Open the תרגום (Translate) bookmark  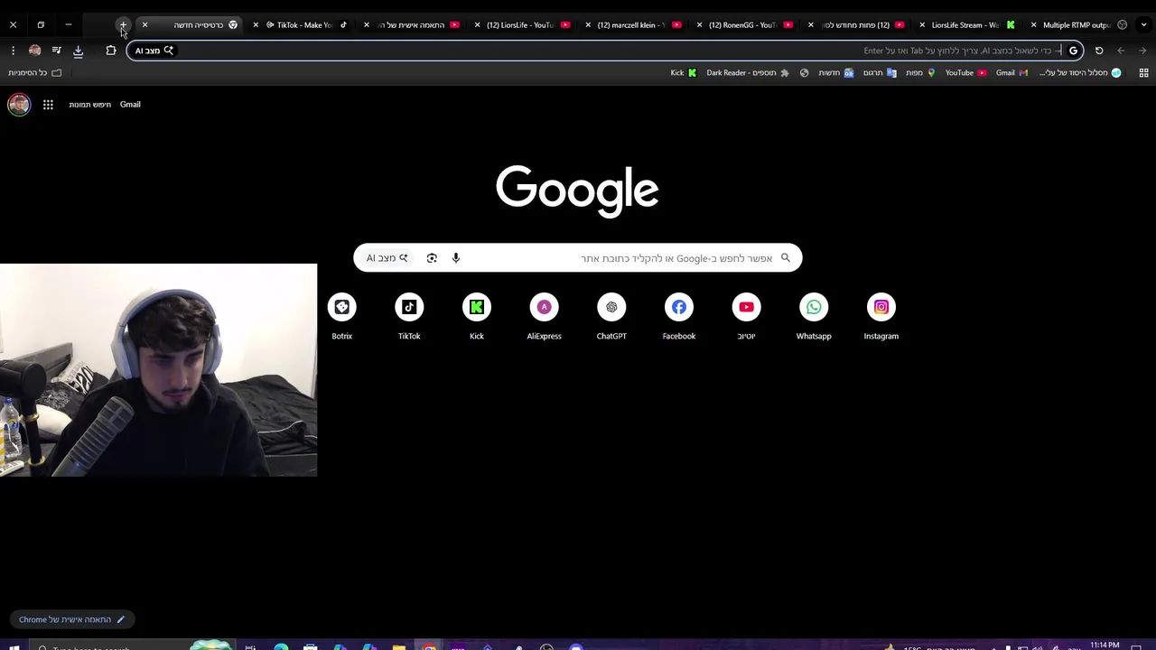tap(880, 73)
